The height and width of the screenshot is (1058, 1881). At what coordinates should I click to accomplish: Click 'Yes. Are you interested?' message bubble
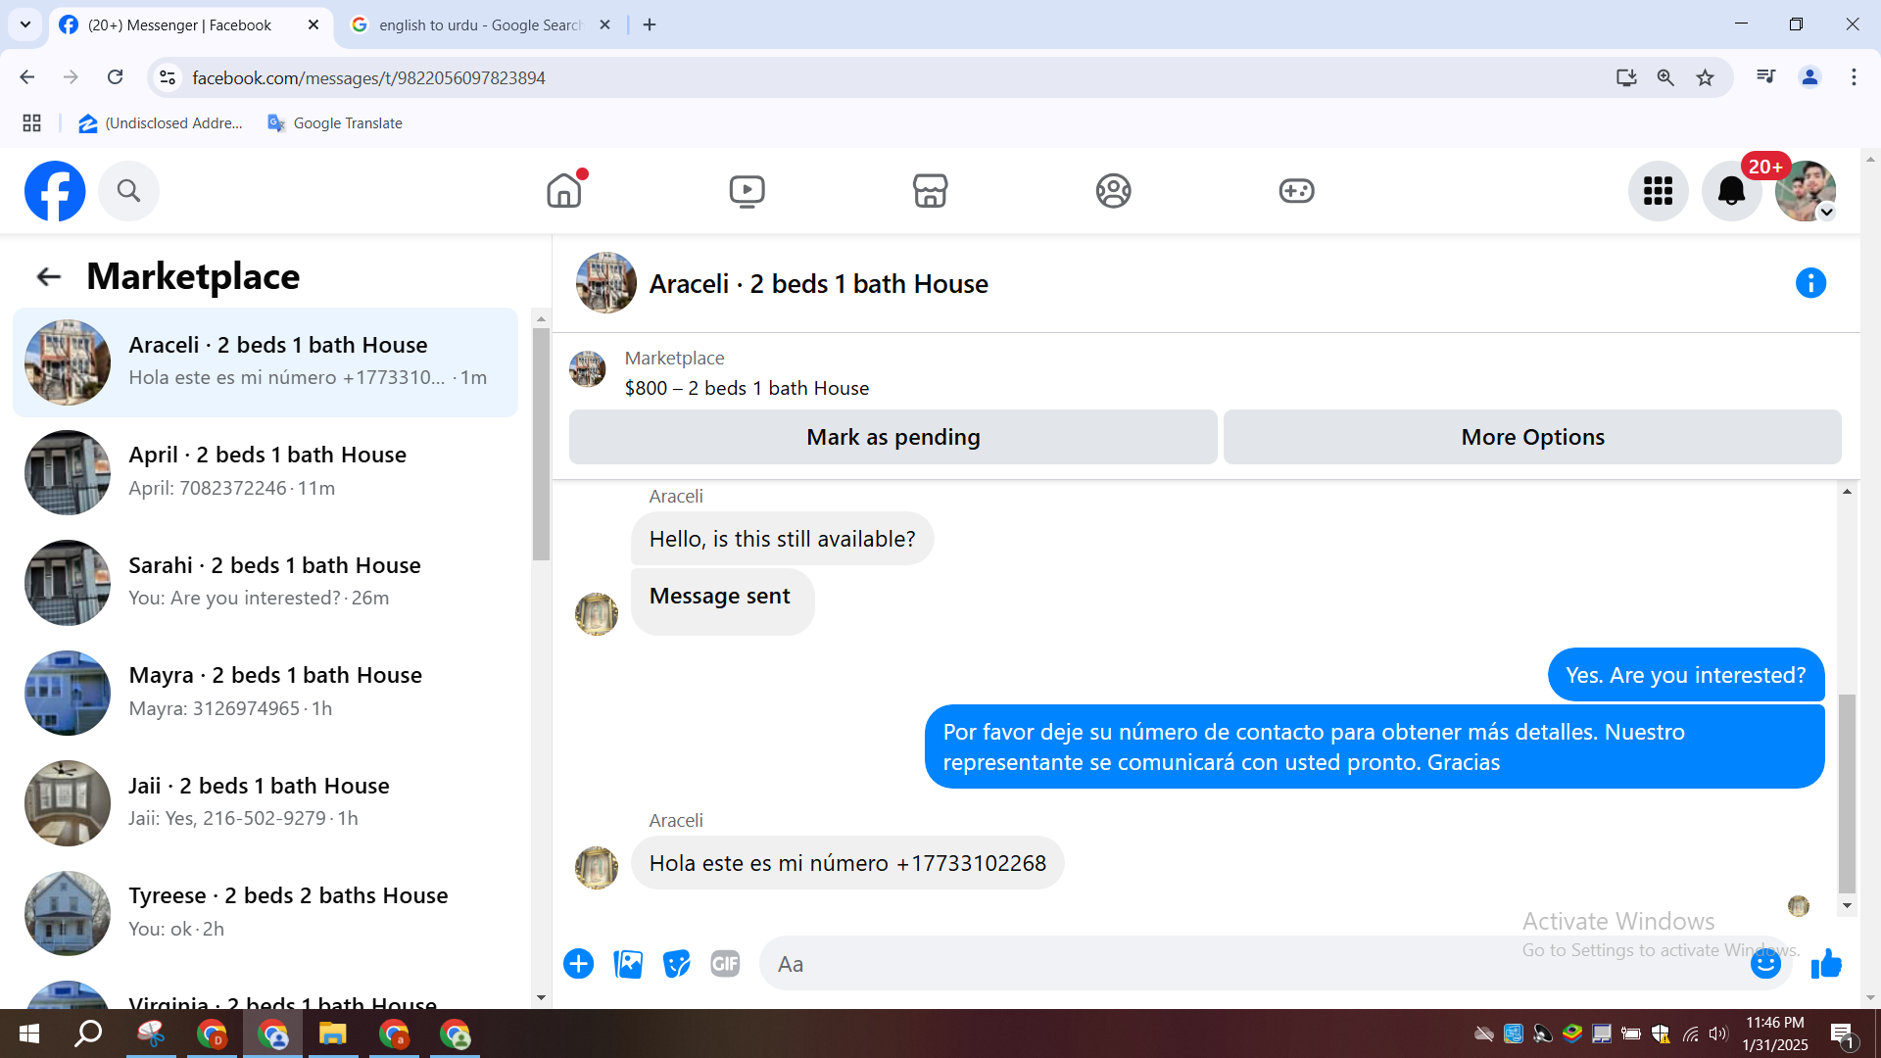tap(1686, 675)
